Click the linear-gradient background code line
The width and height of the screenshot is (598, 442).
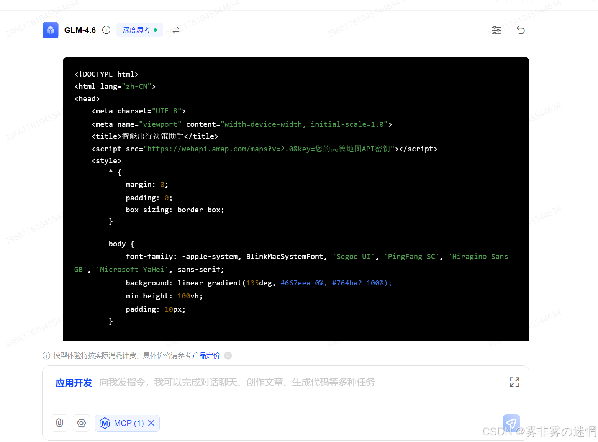click(x=259, y=283)
